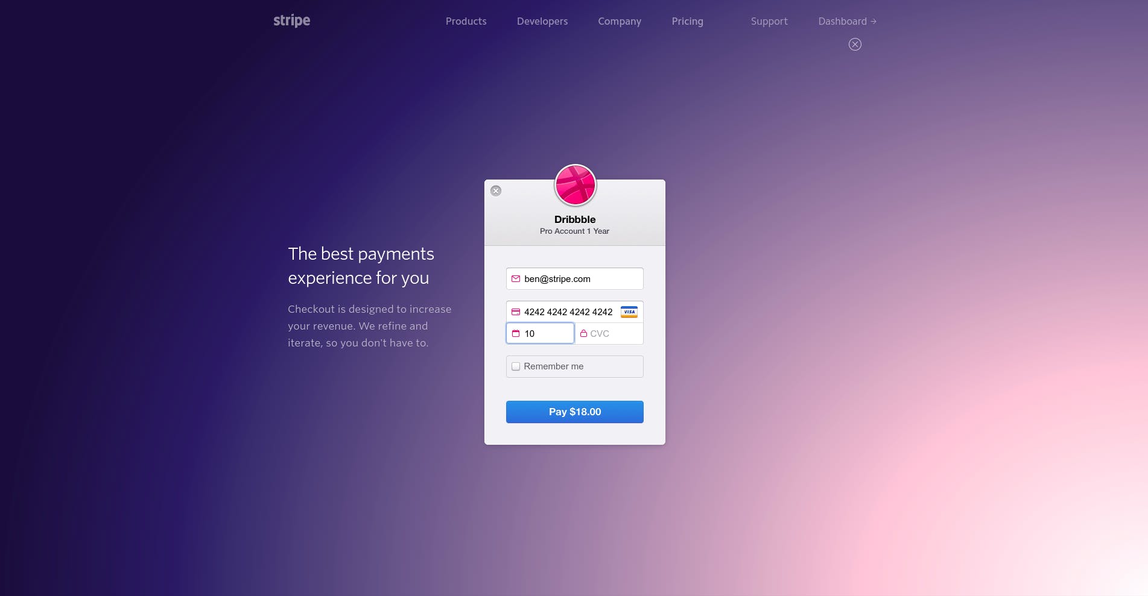1148x596 pixels.
Task: Click the credit card icon in number field
Action: (x=516, y=312)
